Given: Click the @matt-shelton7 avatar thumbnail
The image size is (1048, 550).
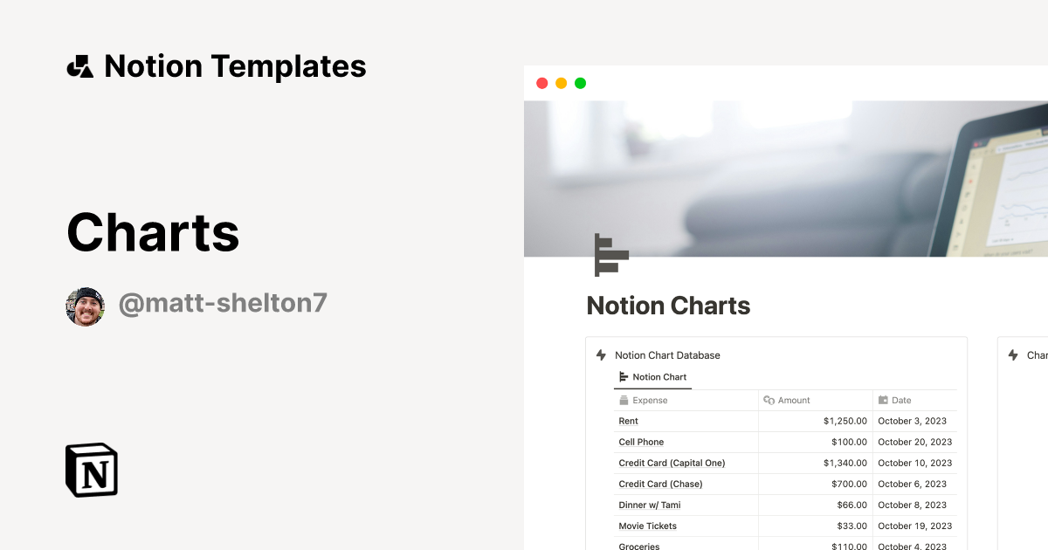Looking at the screenshot, I should tap(85, 306).
